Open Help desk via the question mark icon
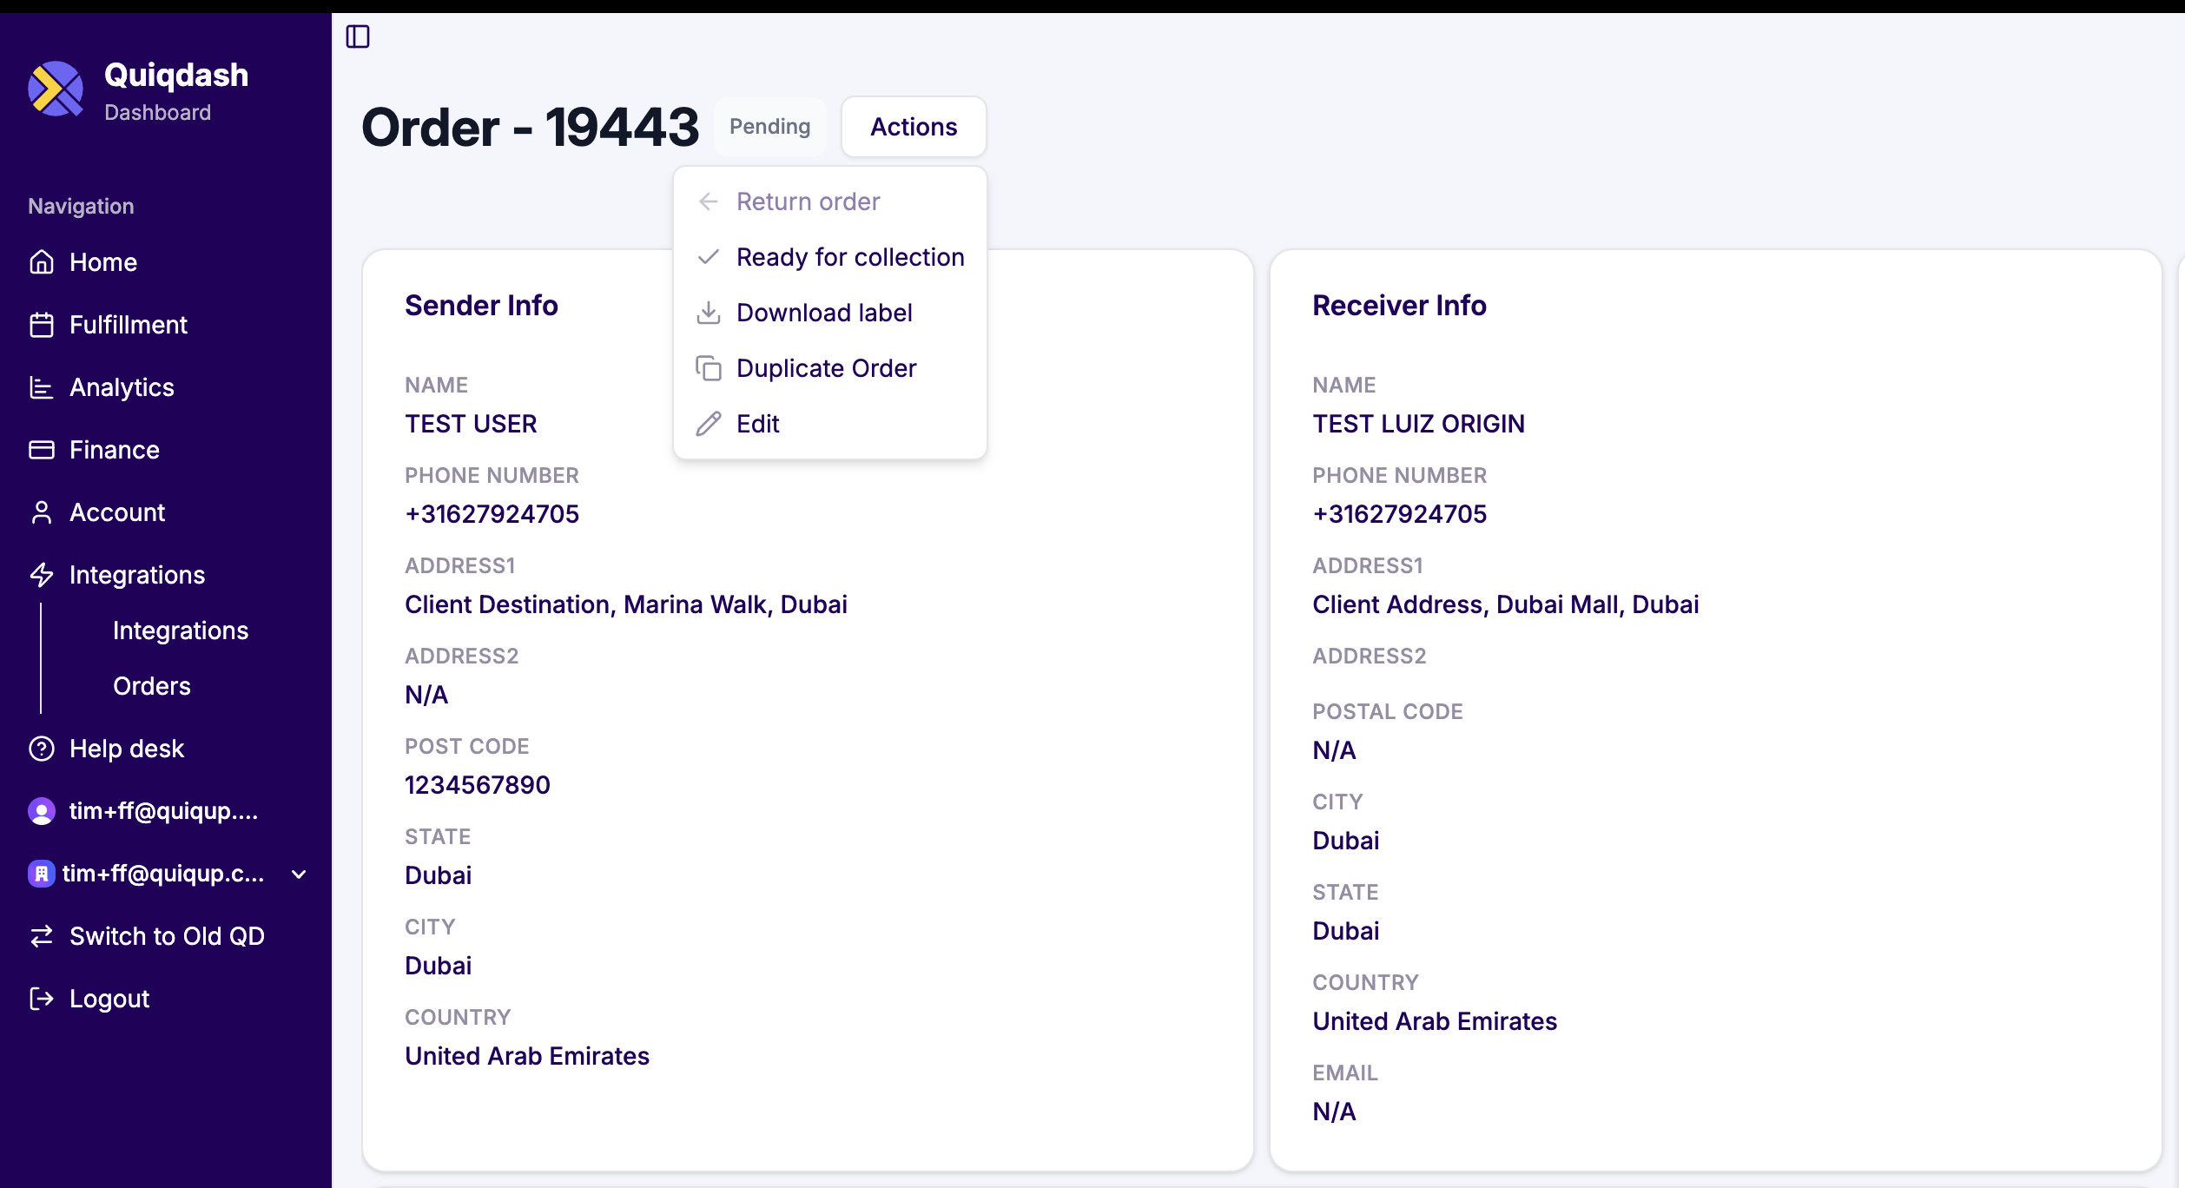This screenshot has height=1188, width=2185. (x=43, y=748)
